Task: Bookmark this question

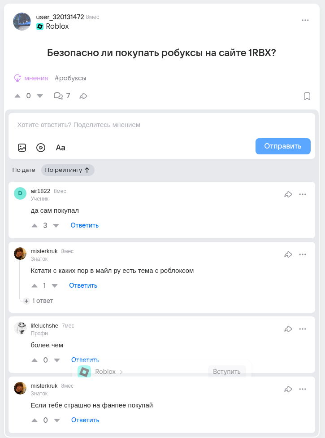Action: coord(307,96)
